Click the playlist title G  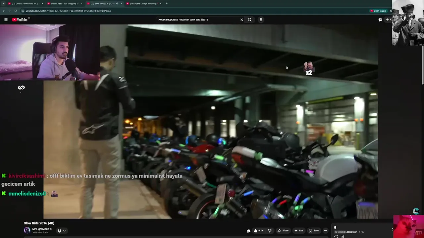(335, 227)
